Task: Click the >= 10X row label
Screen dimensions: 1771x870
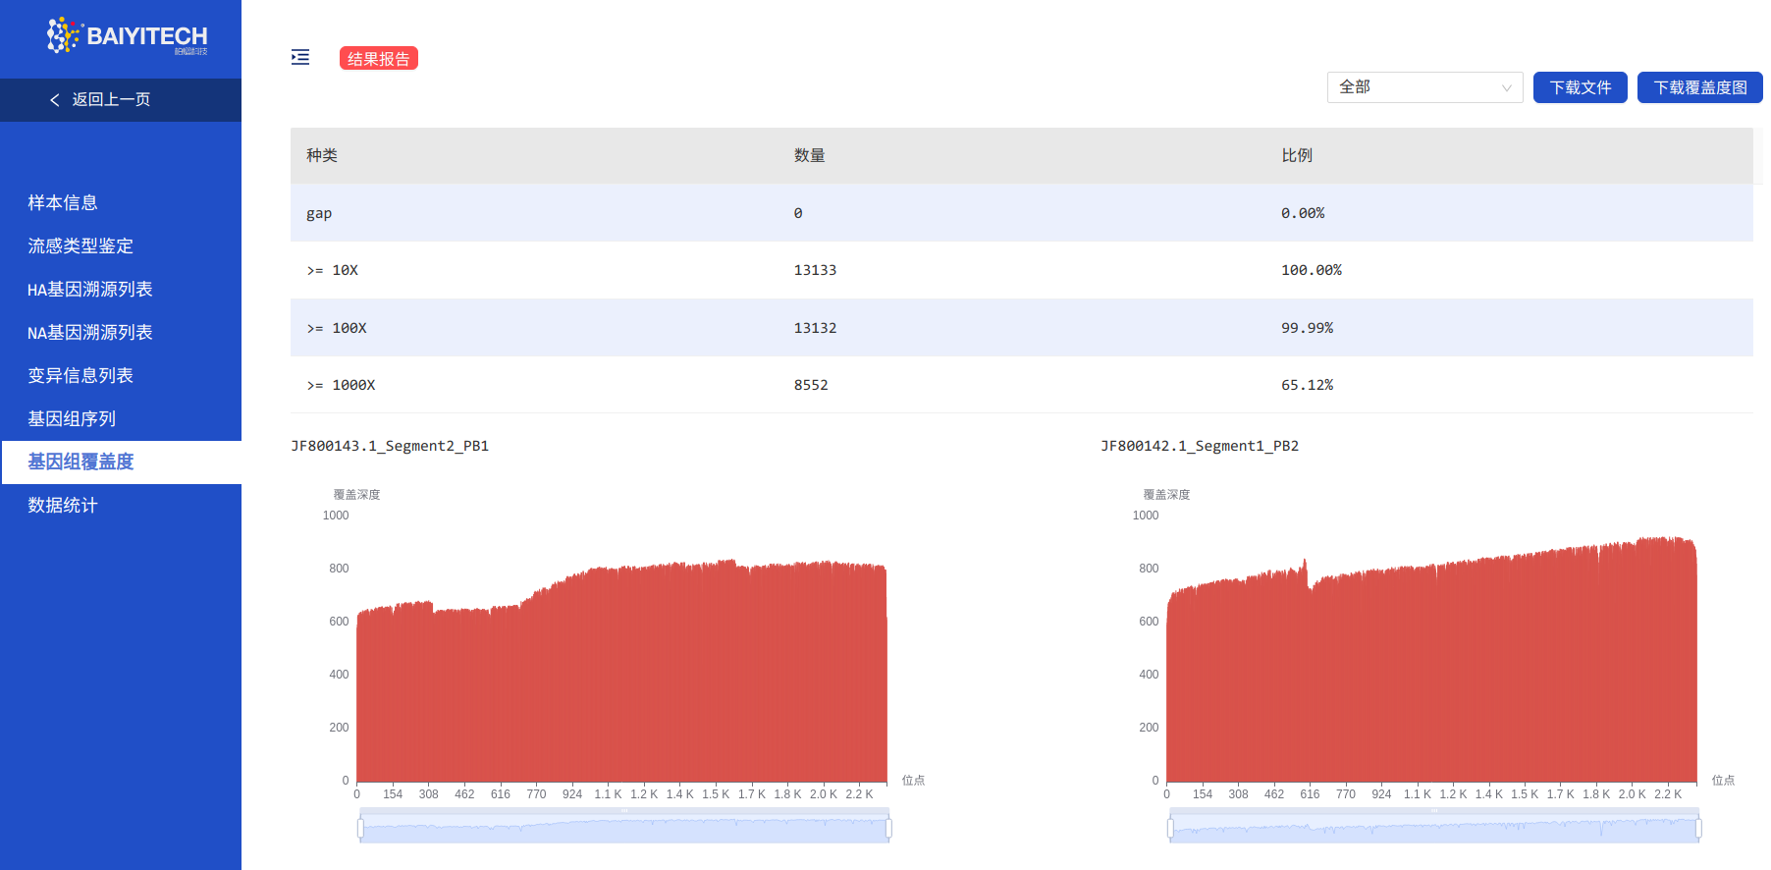Action: pyautogui.click(x=332, y=270)
